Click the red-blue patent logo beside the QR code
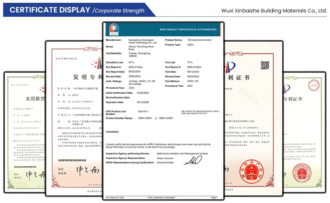This screenshot has width=330, height=203. coord(230,67)
